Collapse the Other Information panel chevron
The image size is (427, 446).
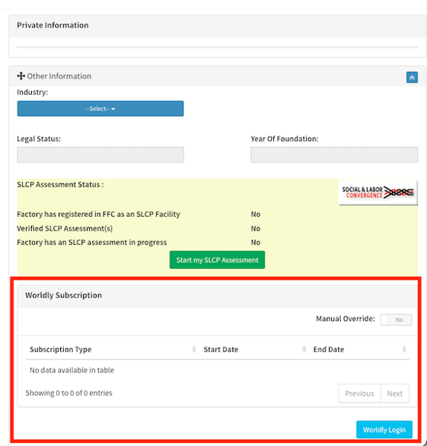[x=412, y=78]
